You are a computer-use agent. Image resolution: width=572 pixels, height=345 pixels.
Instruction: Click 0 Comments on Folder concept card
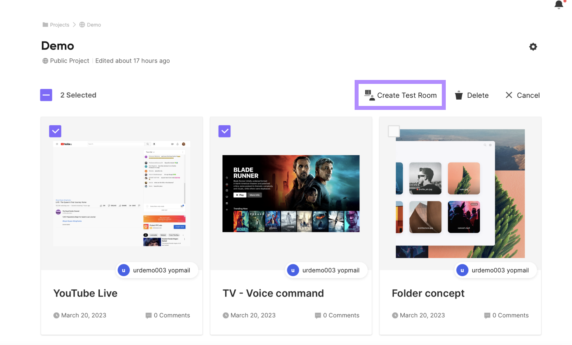[510, 315]
